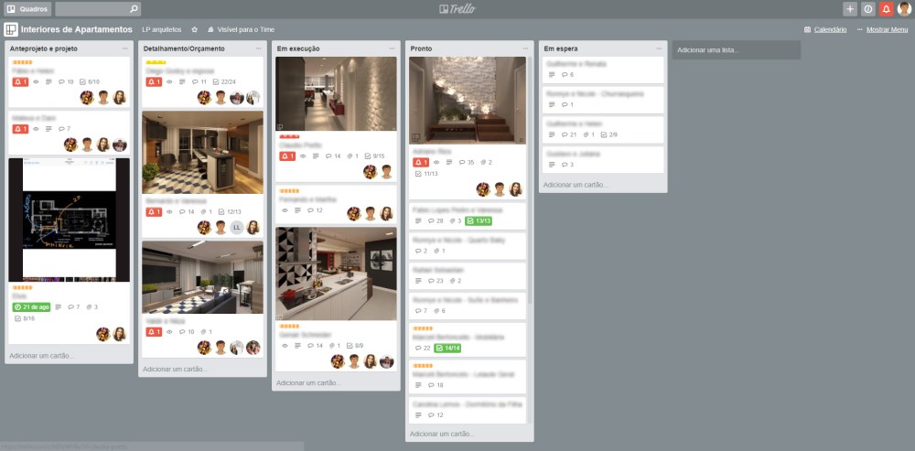Open the user profile avatar menu
The image size is (915, 451).
904,8
